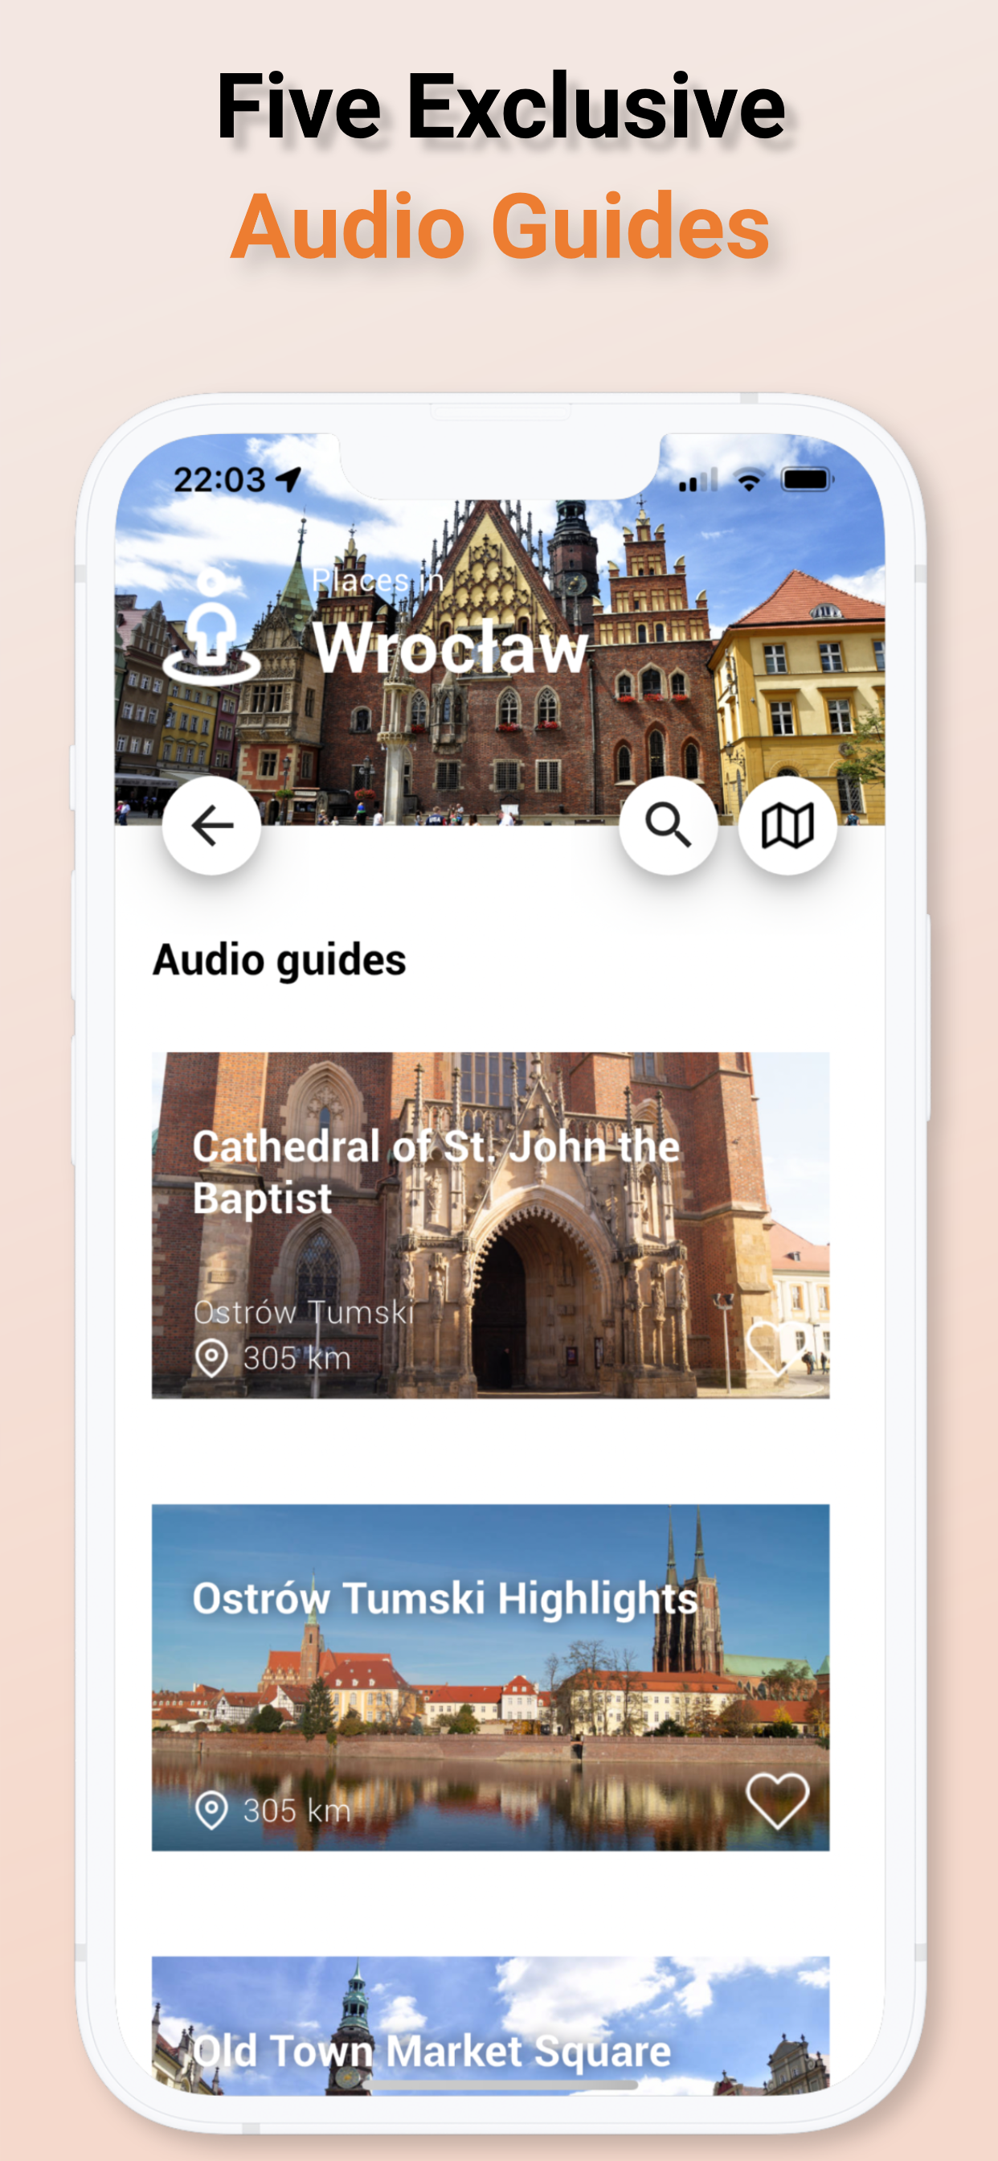Tap the location services arrow icon

pyautogui.click(x=288, y=480)
